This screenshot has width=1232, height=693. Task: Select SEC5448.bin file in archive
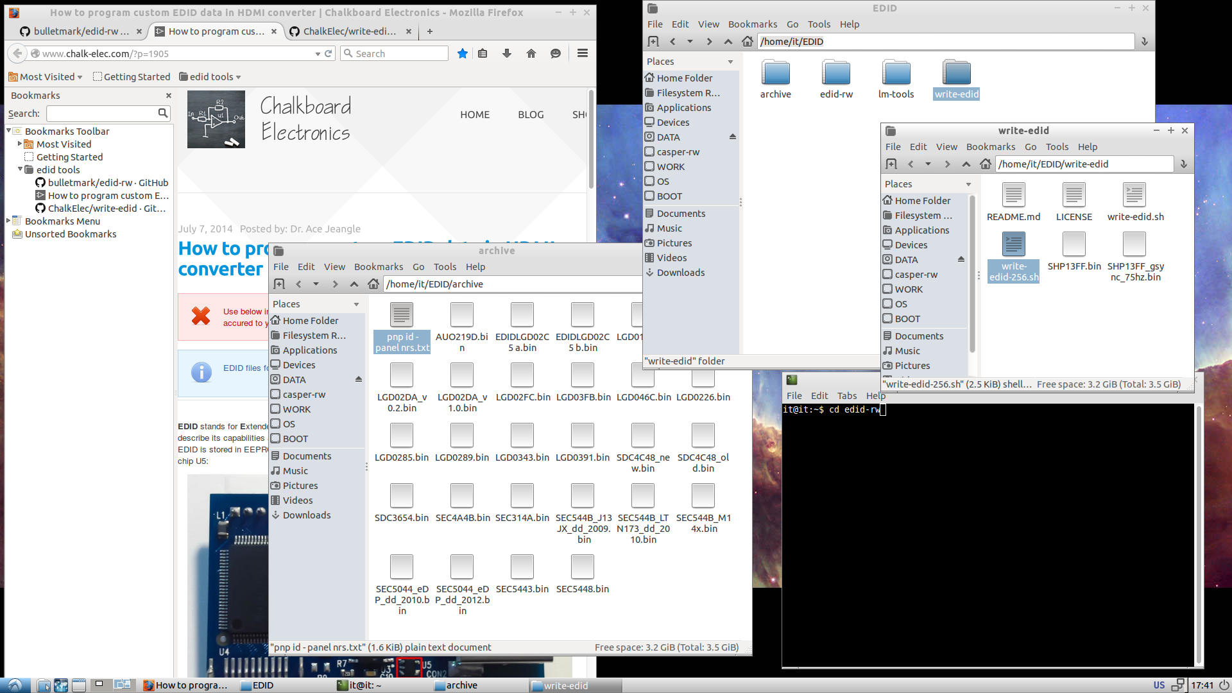(583, 574)
